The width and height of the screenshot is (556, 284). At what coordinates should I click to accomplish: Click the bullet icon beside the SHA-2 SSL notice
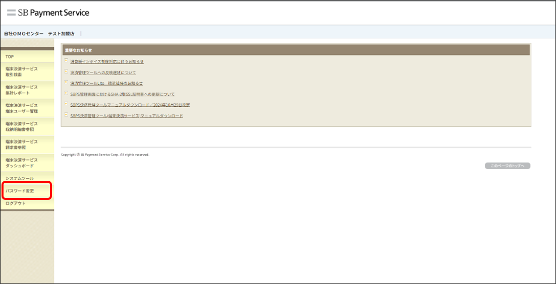click(66, 93)
